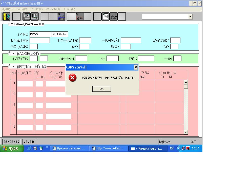The height and width of the screenshot is (173, 230).
Task: Switch to the 'ftp-шник запущен!' taskbar window
Action: coord(69,148)
